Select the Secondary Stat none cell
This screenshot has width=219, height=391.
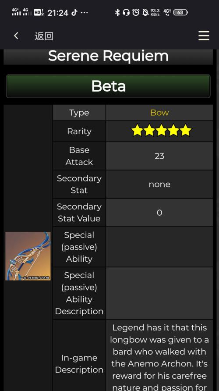[159, 184]
